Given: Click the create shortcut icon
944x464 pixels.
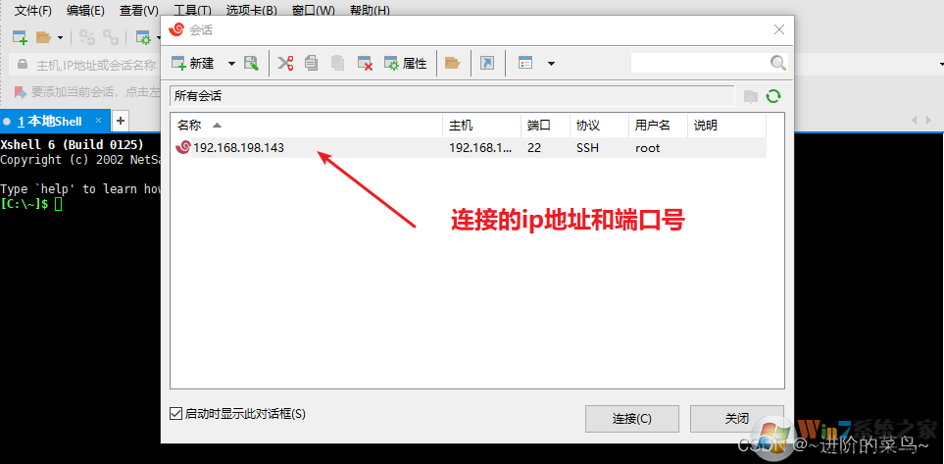Looking at the screenshot, I should [487, 63].
